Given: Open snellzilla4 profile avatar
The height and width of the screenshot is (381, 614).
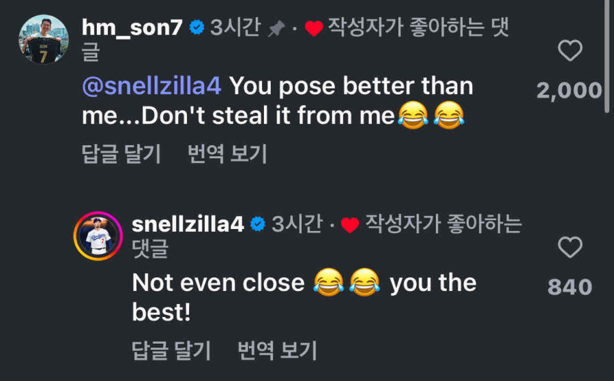Looking at the screenshot, I should pos(98,236).
